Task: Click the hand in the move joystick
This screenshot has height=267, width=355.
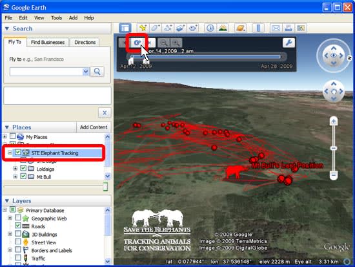Action: 334,91
